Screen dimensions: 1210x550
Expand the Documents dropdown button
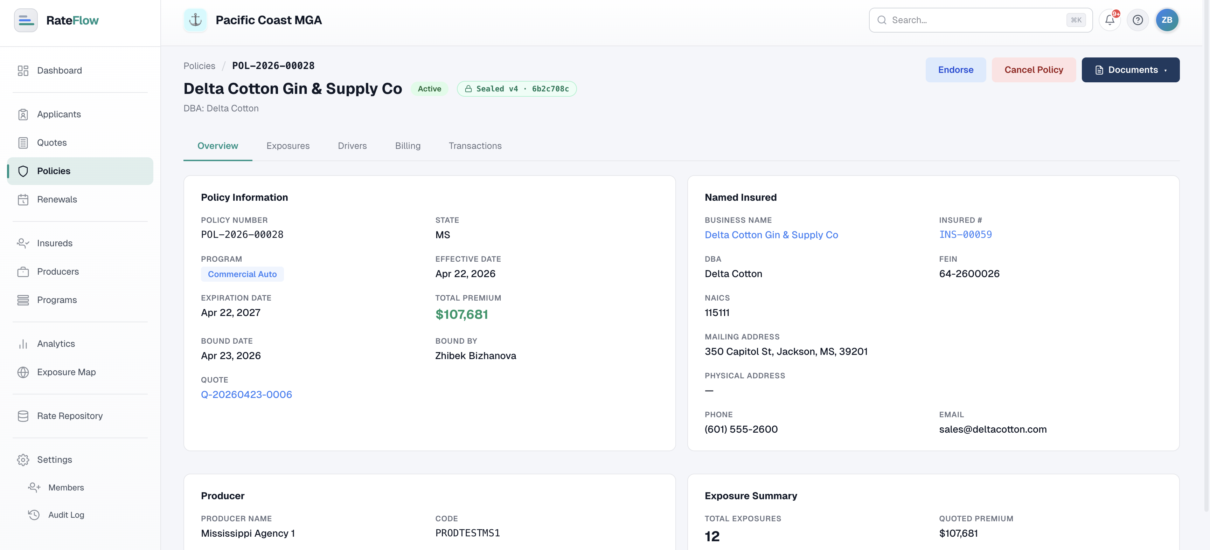pyautogui.click(x=1130, y=70)
